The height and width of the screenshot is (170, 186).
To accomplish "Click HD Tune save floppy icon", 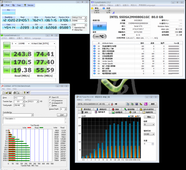I will click(x=137, y=104).
